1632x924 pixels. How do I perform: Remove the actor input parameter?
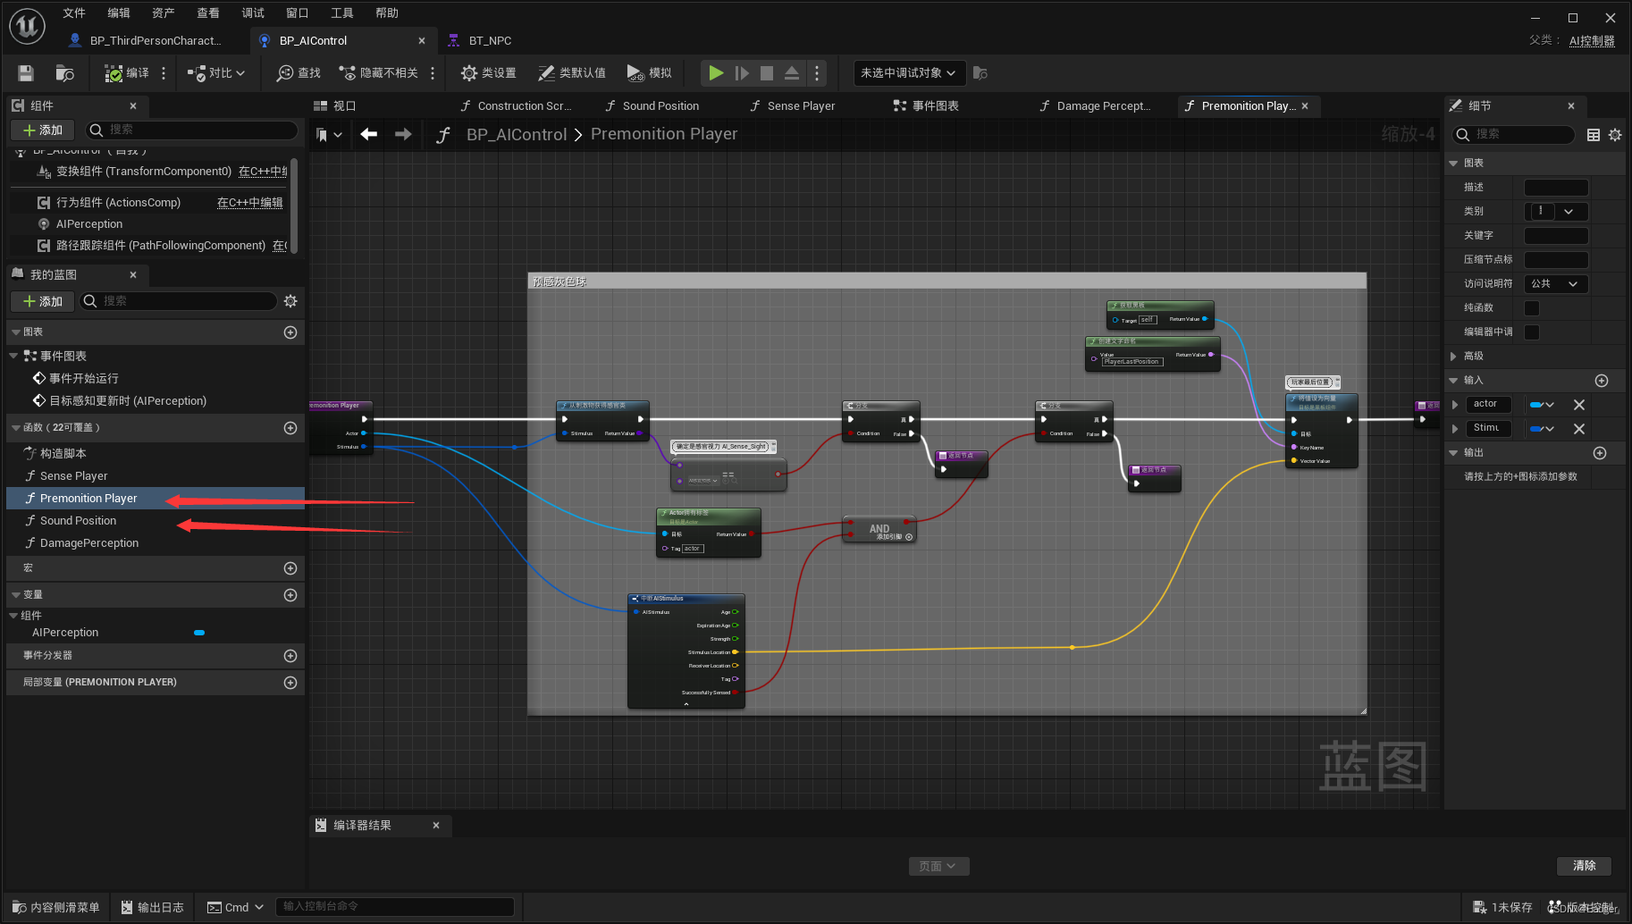[x=1579, y=405]
